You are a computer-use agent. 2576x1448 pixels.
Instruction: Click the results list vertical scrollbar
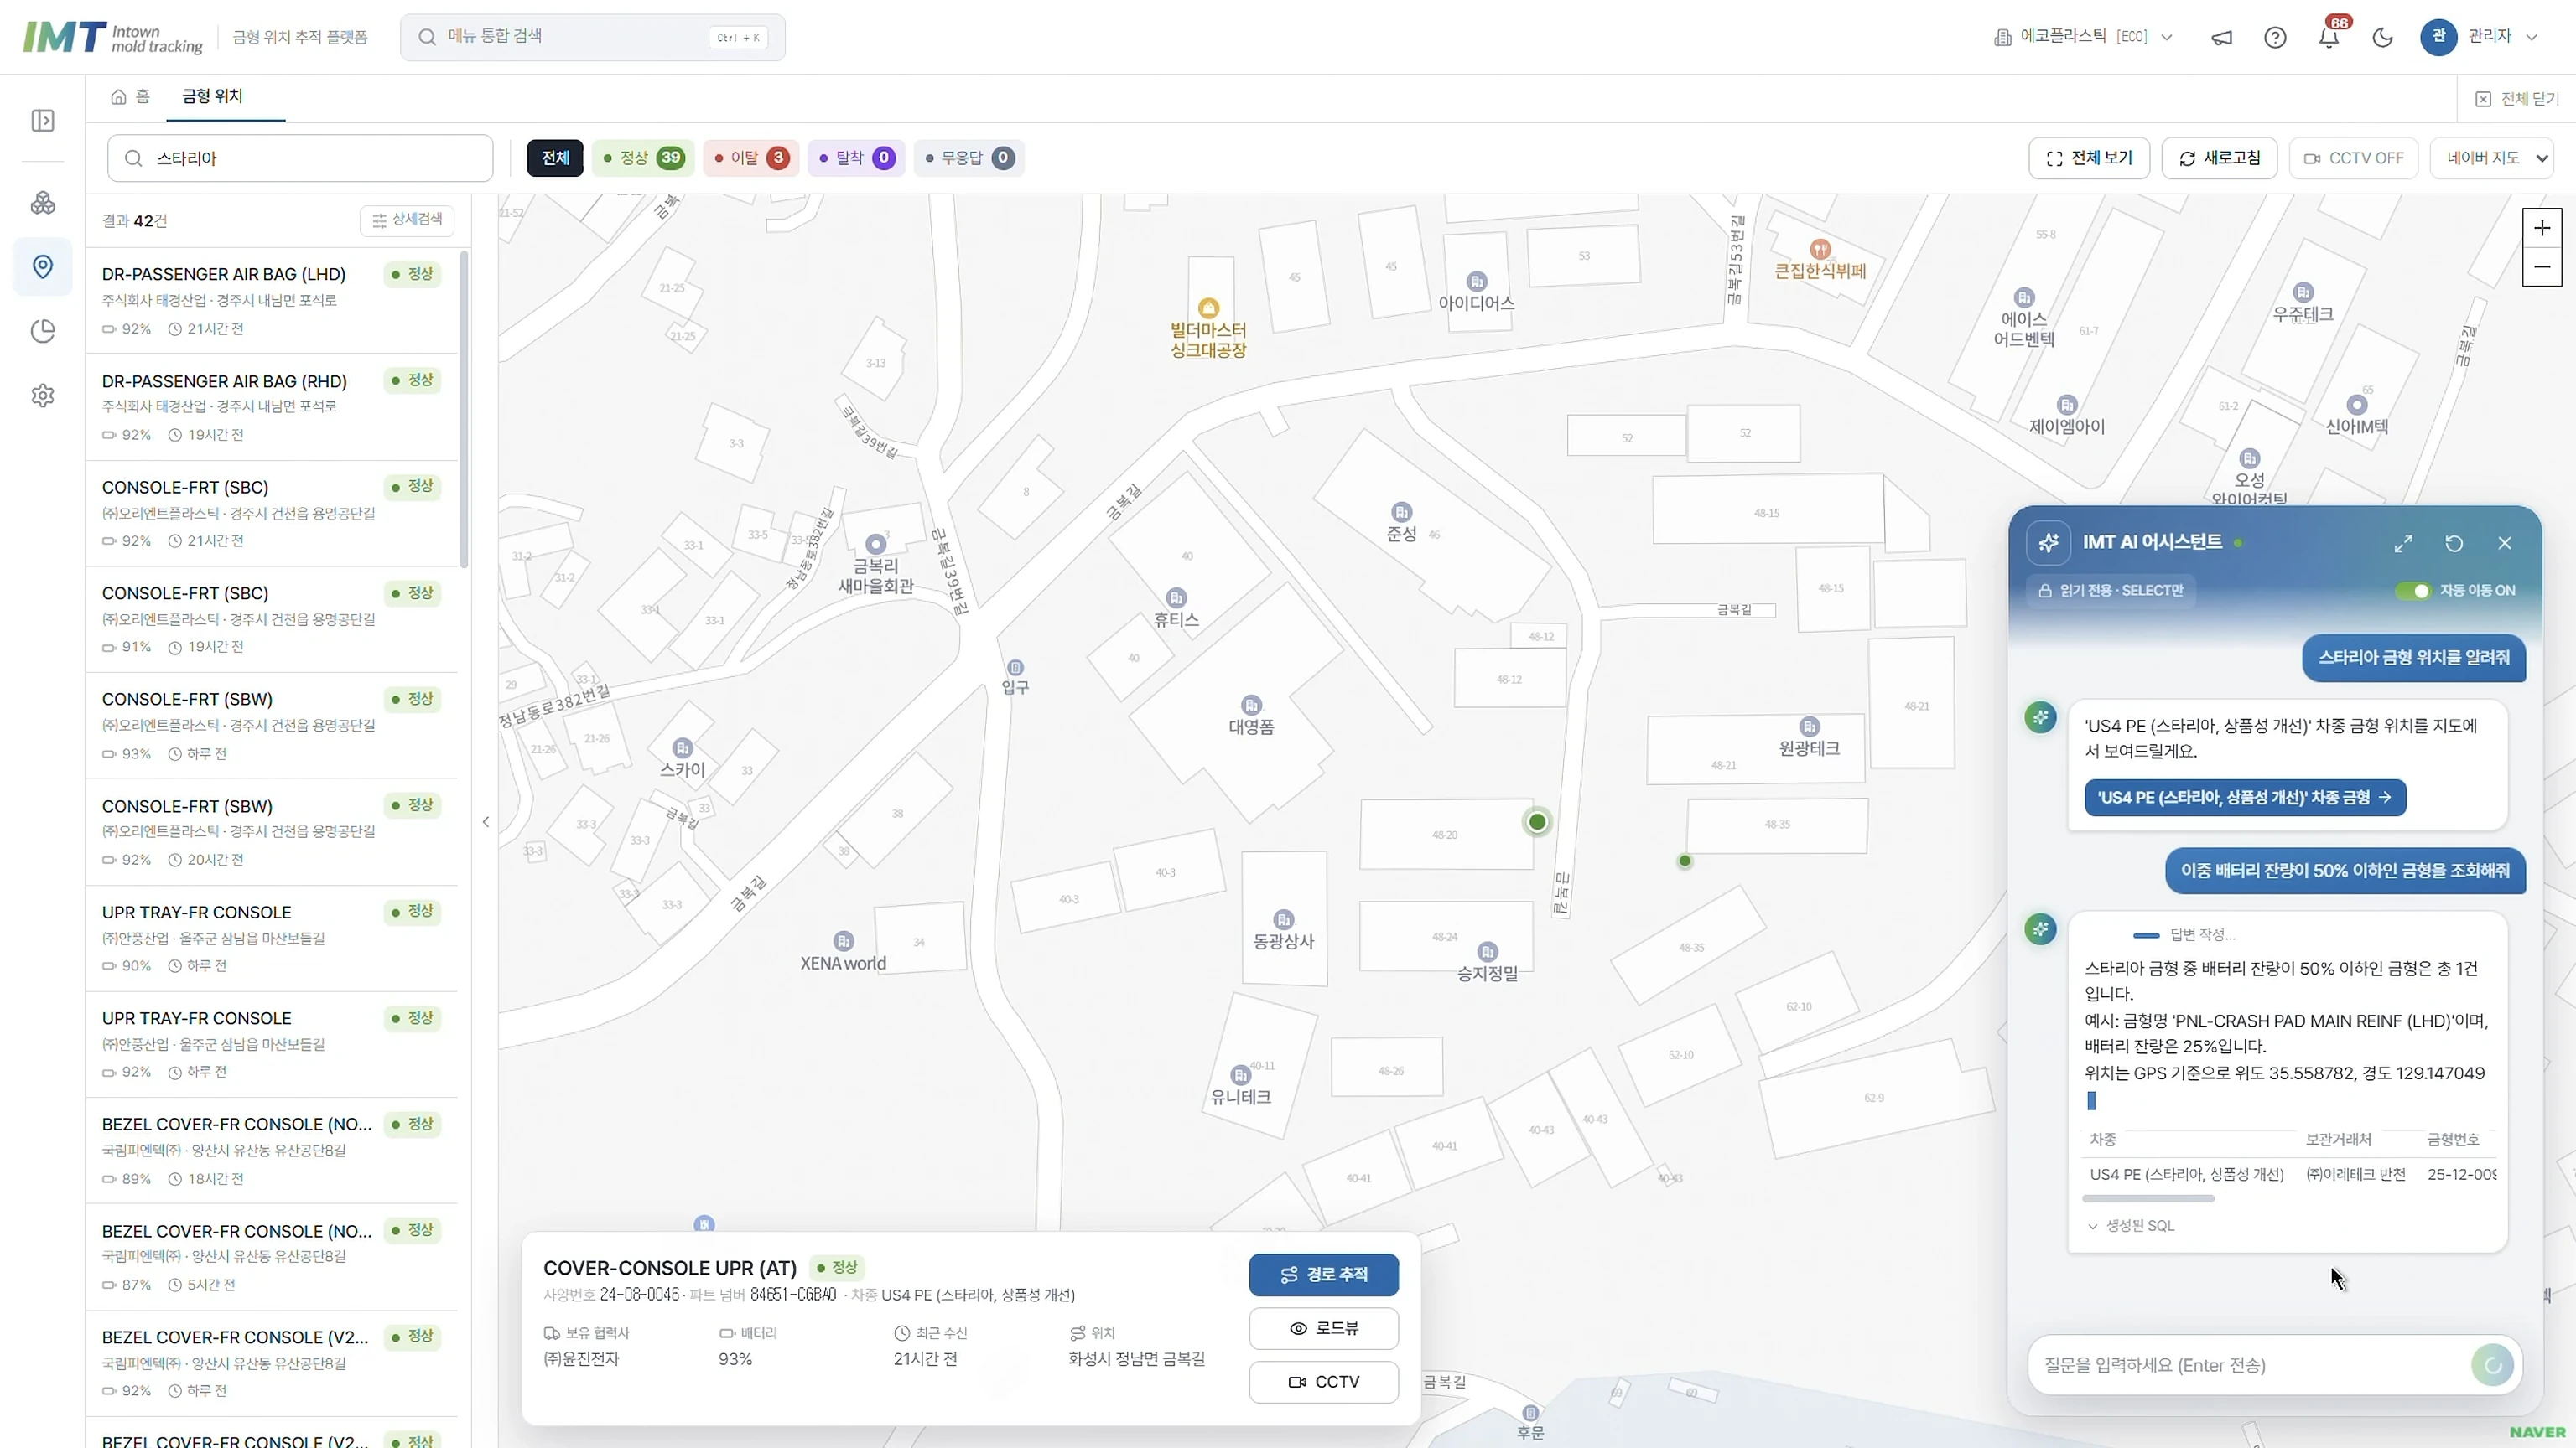coord(464,410)
